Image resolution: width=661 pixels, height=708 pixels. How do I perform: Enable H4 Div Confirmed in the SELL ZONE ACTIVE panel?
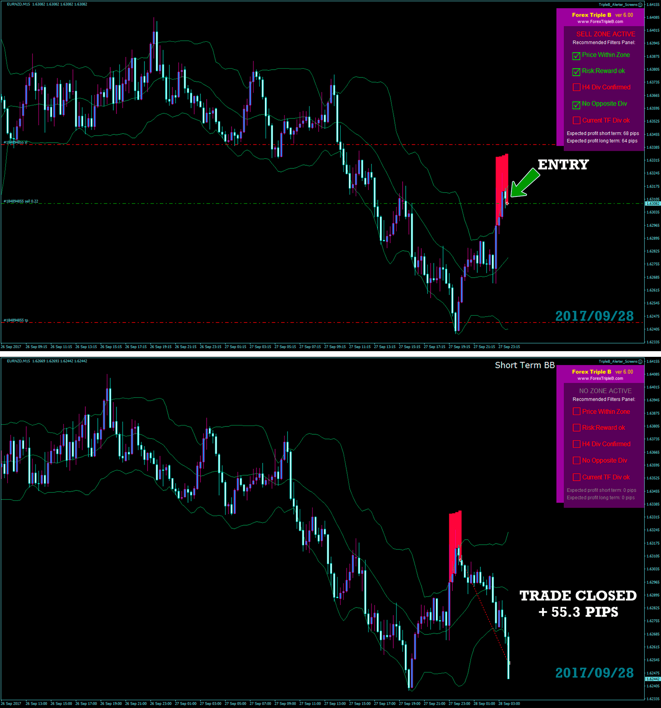point(576,87)
